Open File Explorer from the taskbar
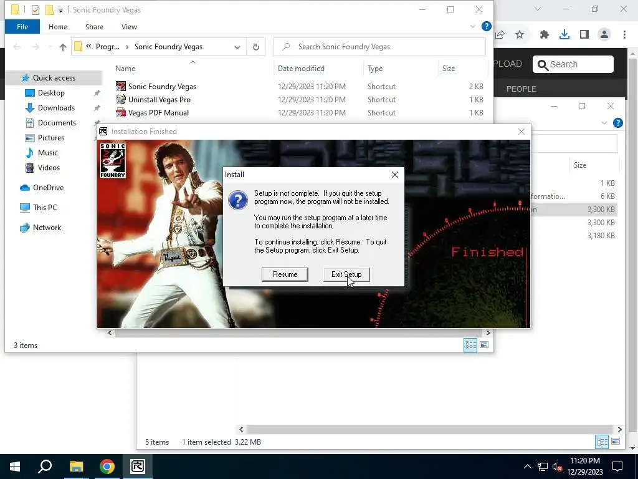 pos(76,467)
